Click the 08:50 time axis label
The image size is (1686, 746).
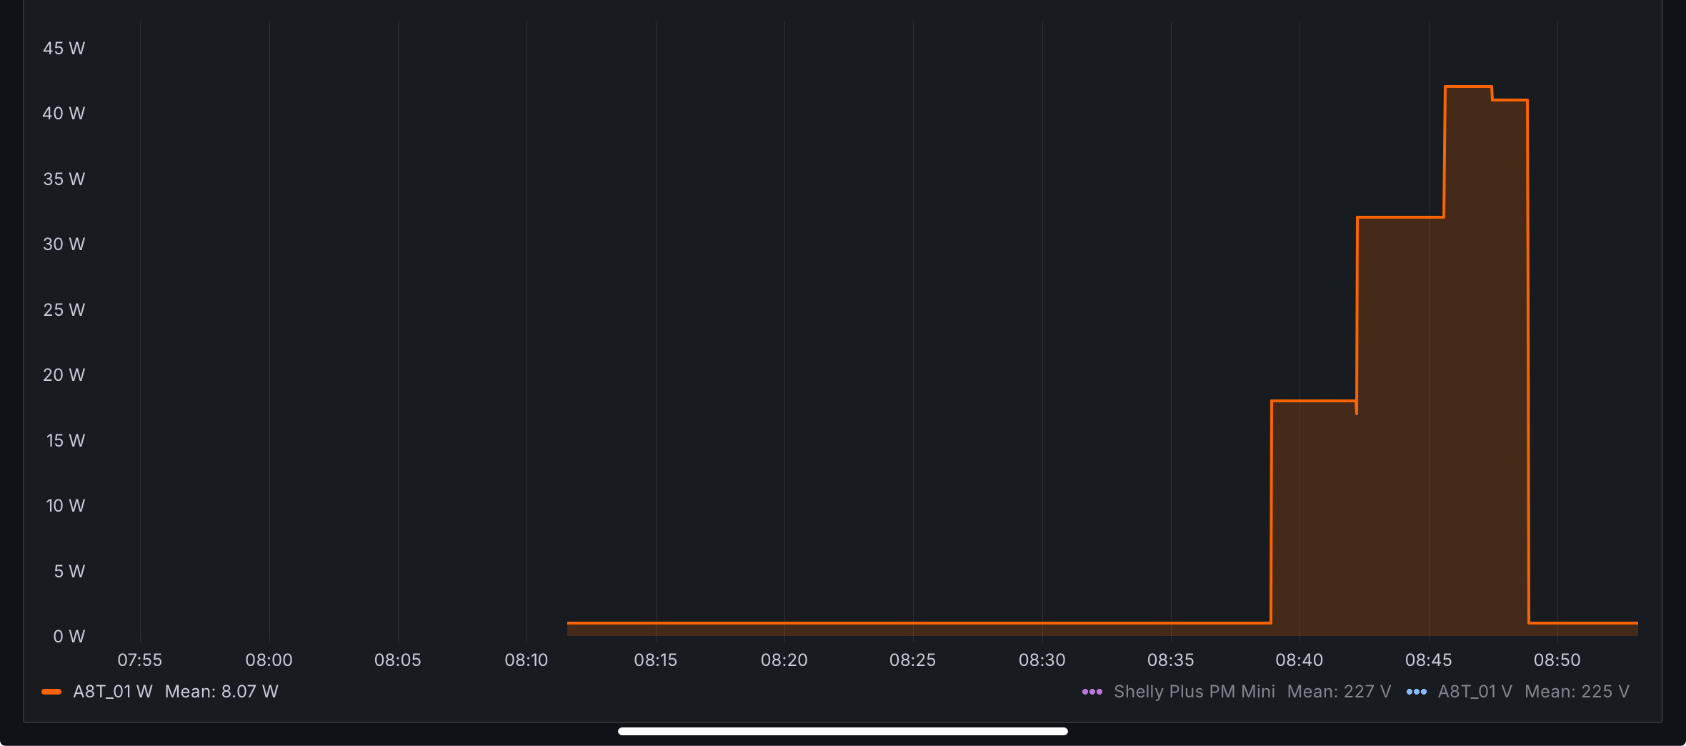1557,660
